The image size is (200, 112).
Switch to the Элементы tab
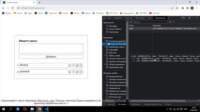pyautogui.click(x=118, y=18)
